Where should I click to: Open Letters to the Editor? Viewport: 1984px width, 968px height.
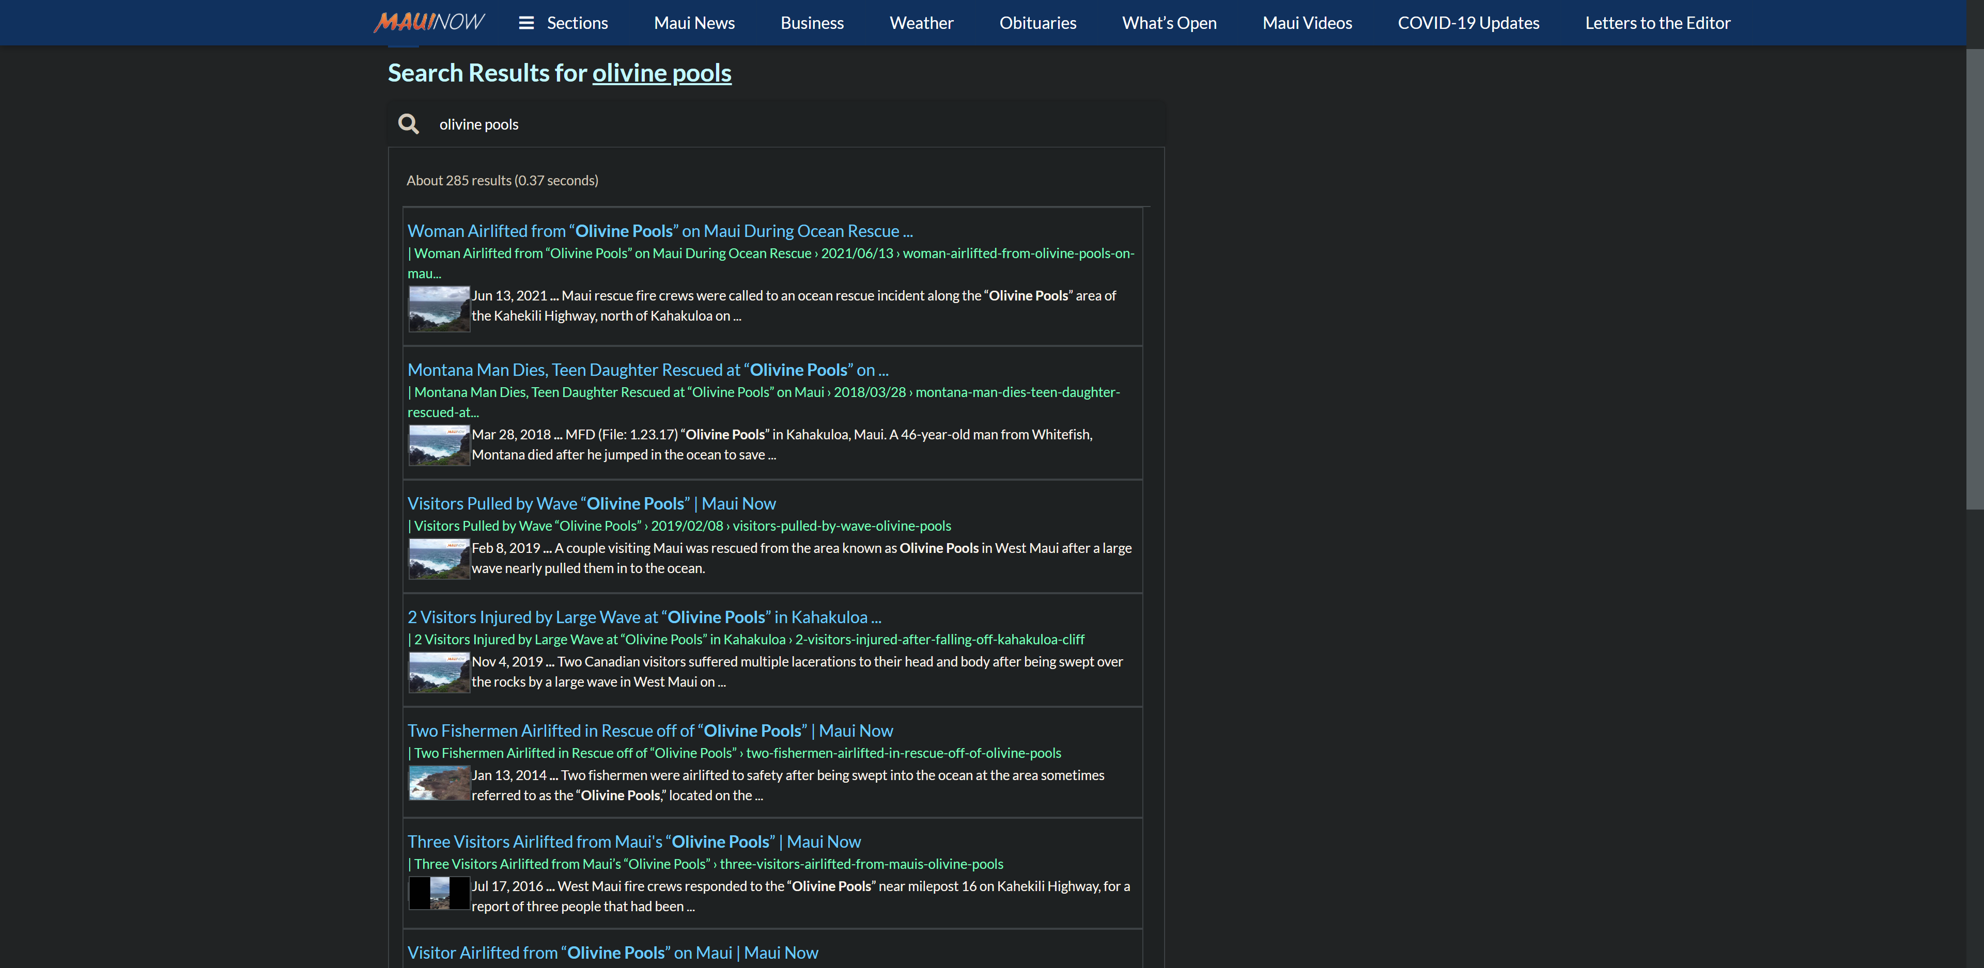click(1657, 23)
